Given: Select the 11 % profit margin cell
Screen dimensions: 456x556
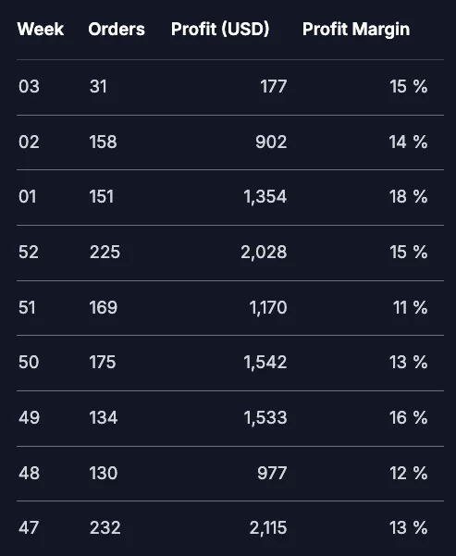Looking at the screenshot, I should pos(411,307).
